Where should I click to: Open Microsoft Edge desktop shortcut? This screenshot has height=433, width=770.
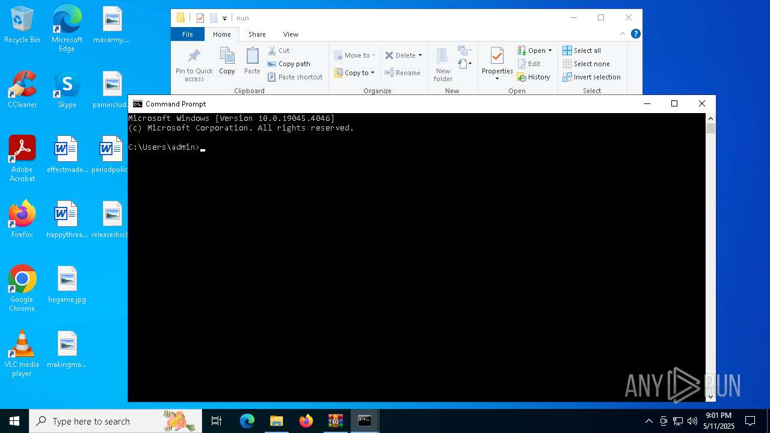pyautogui.click(x=67, y=29)
